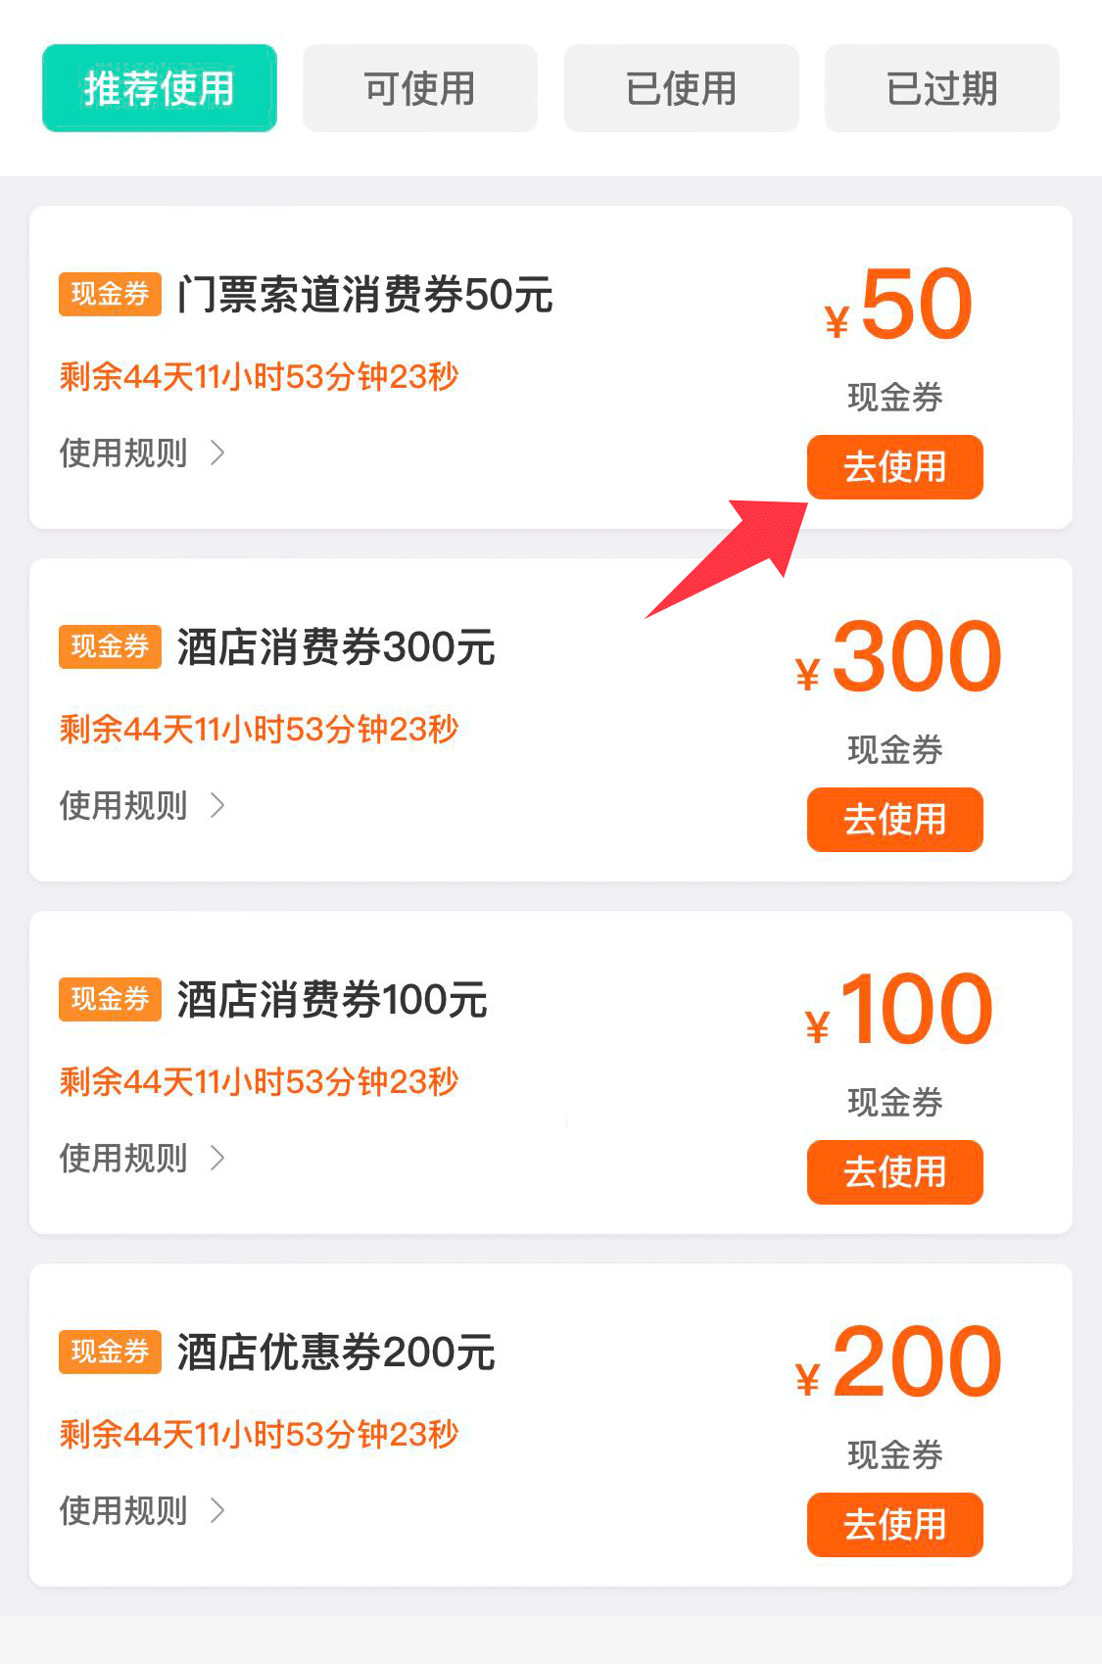Viewport: 1102px width, 1664px height.
Task: Show the 已过期 coupons tab
Action: point(941,88)
